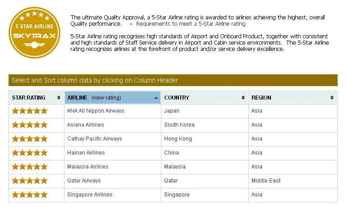
Task: Open Asiana Airlines rating
Action: pos(86,125)
